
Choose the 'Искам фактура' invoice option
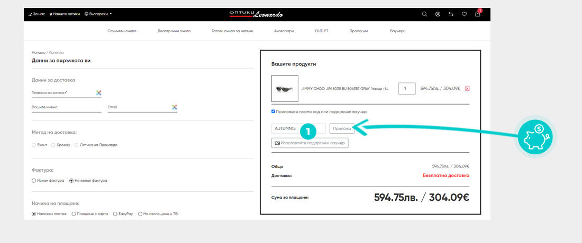point(34,181)
